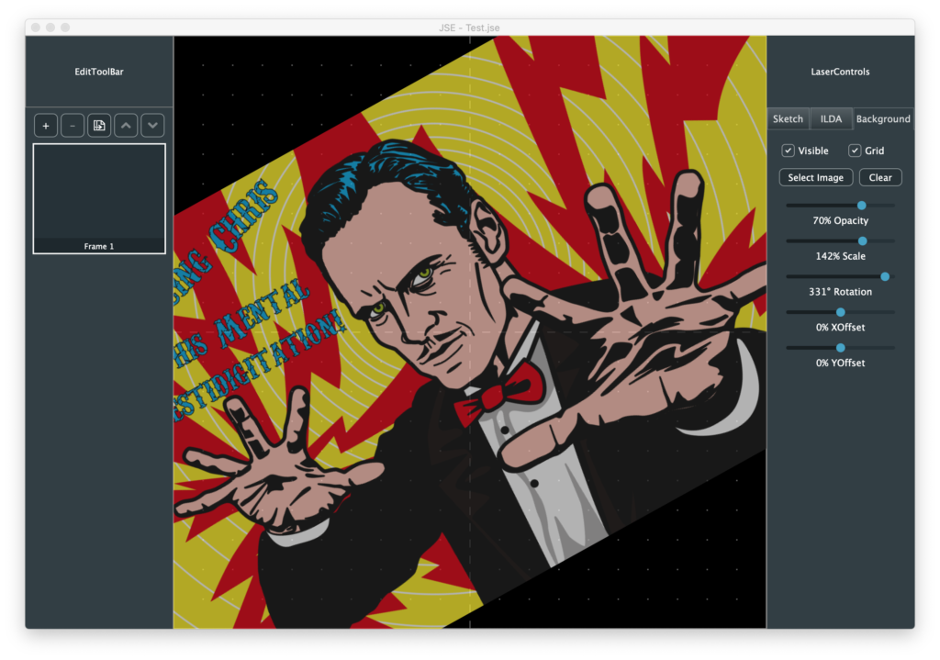The height and width of the screenshot is (660, 940).
Task: Click the YOffset slider handle
Action: click(x=840, y=348)
